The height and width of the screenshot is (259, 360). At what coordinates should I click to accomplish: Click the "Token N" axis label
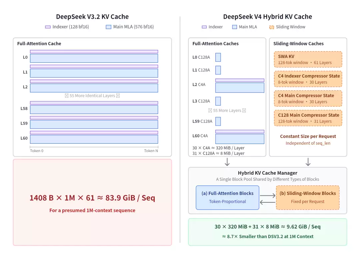151,151
